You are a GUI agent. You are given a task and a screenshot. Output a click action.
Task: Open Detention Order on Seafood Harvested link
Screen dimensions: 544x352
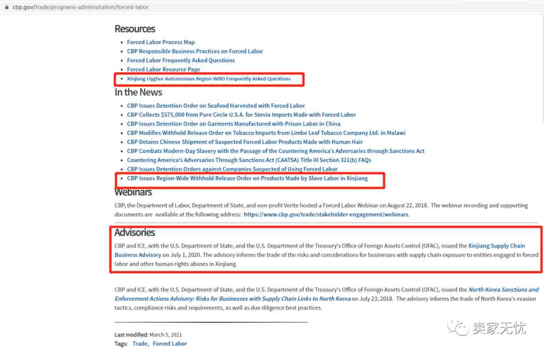[x=216, y=106]
